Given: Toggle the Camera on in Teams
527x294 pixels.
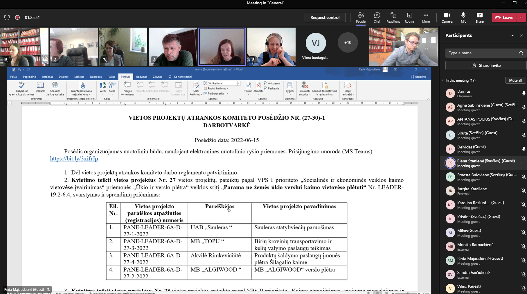Looking at the screenshot, I should coord(447,17).
